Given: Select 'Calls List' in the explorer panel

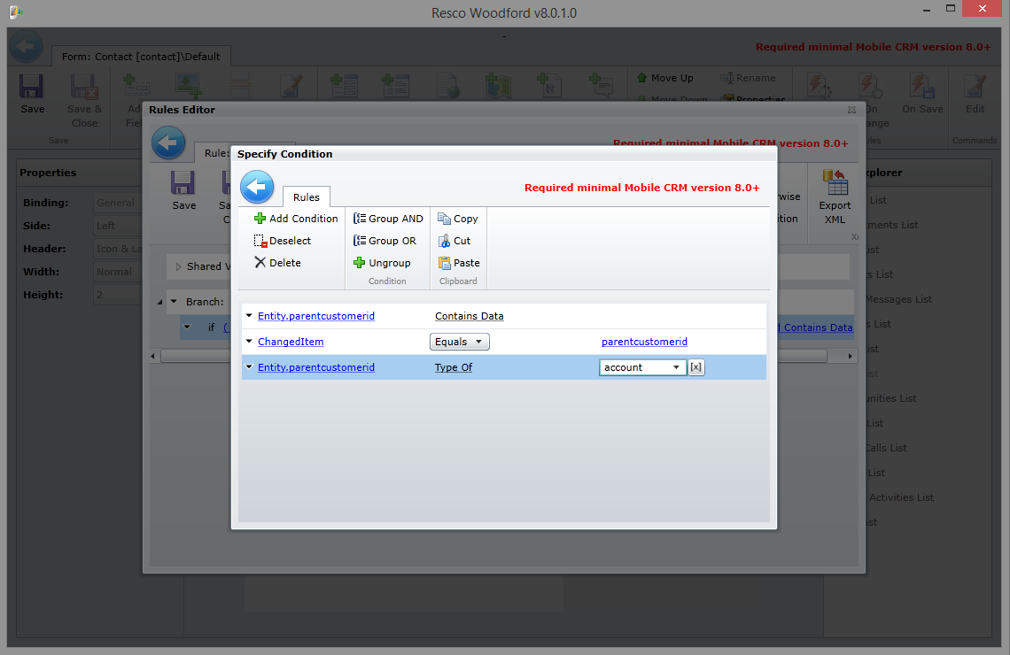Looking at the screenshot, I should (886, 448).
